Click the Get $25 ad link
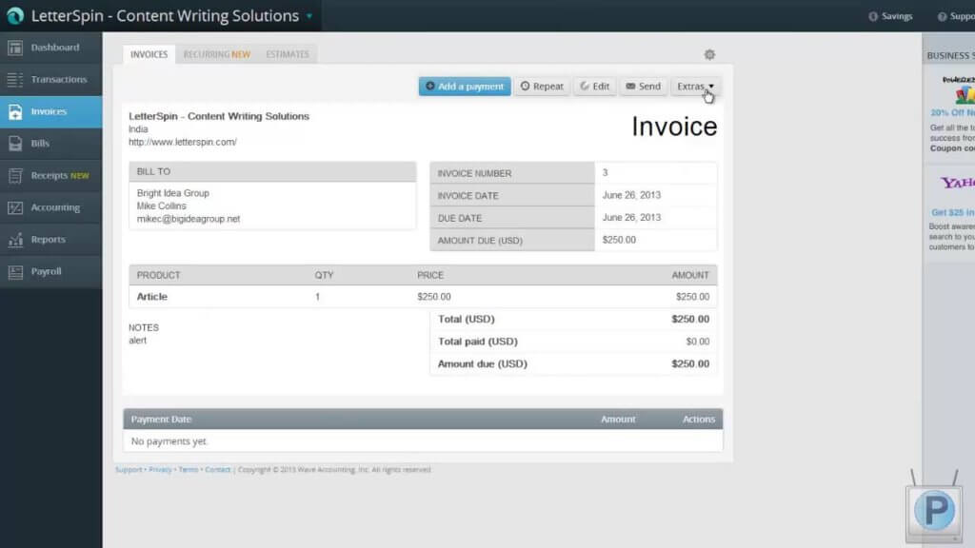Viewport: 975px width, 548px height. pyautogui.click(x=952, y=212)
